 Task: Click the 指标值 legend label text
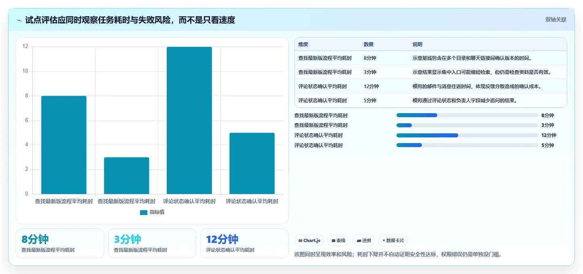click(x=157, y=212)
